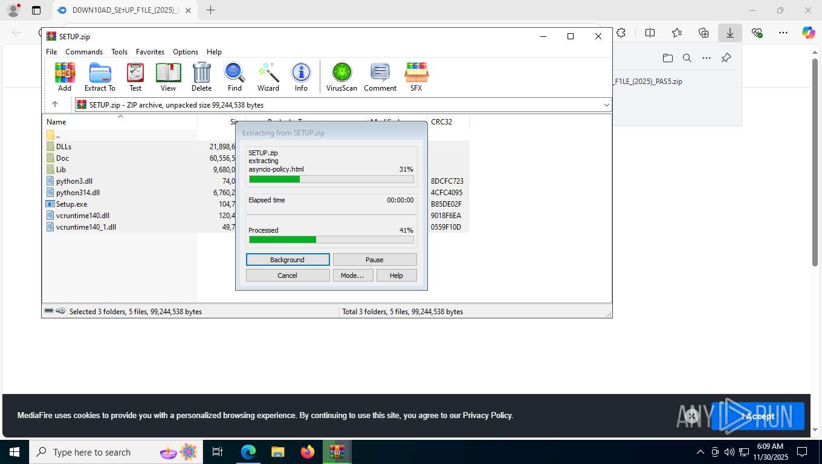Open the File menu in WinRAR
The height and width of the screenshot is (464, 822).
tap(51, 52)
